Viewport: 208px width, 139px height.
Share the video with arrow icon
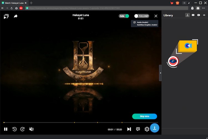(x=16, y=16)
